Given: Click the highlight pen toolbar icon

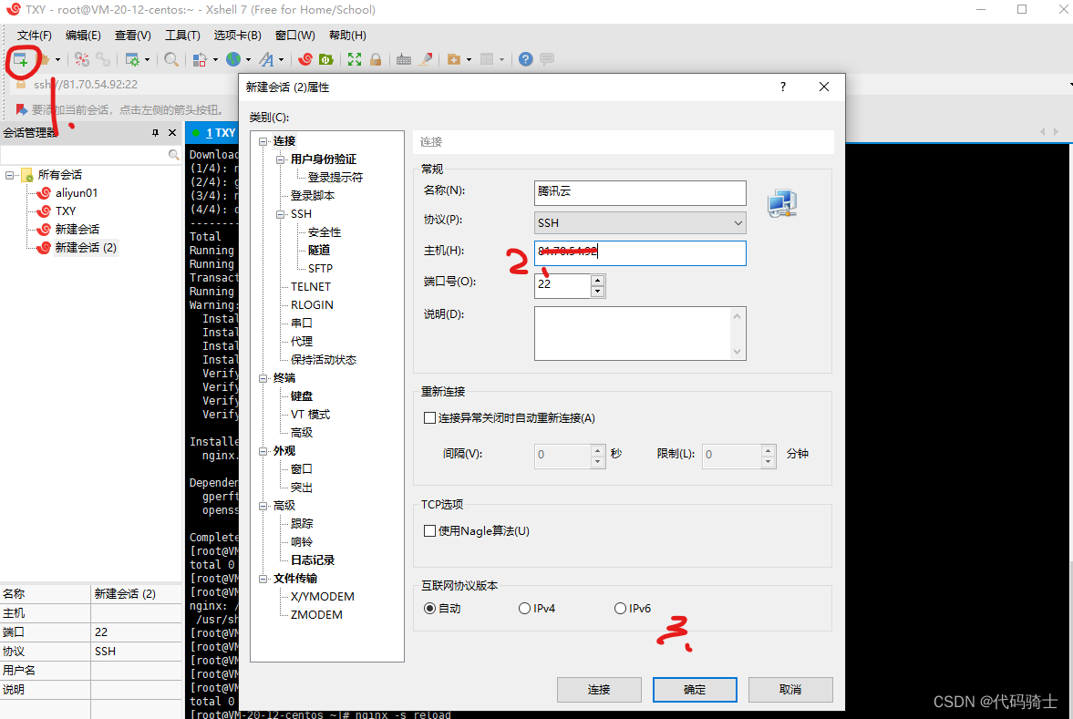Looking at the screenshot, I should coord(426,59).
